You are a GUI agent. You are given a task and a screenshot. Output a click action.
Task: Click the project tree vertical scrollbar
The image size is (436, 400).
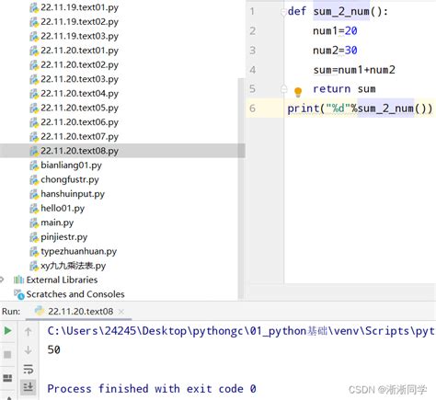pyautogui.click(x=241, y=189)
